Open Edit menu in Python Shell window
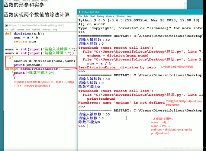The height and width of the screenshot is (151, 206). coord(86,16)
